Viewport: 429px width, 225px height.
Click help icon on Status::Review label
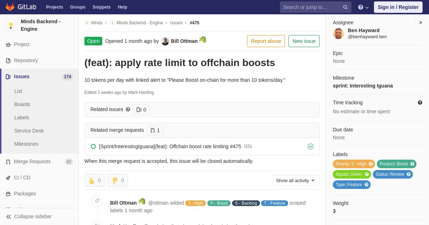[409, 174]
